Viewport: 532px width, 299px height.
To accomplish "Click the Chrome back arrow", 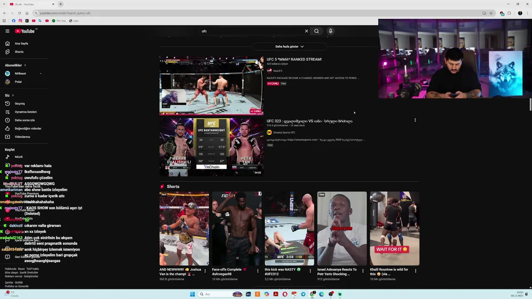I will [x=5, y=13].
